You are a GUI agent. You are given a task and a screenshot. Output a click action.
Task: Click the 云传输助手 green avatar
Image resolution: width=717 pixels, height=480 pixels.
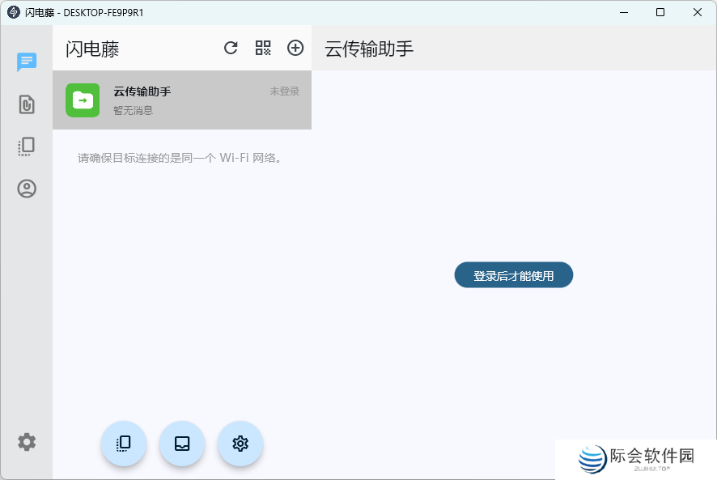pyautogui.click(x=84, y=100)
